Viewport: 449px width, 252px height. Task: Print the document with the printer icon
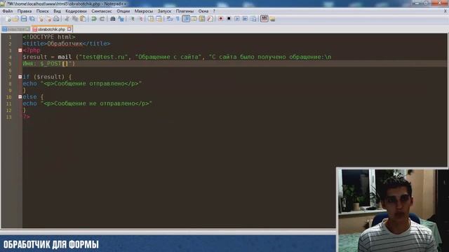click(x=56, y=19)
